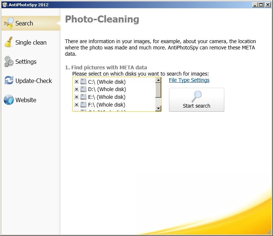This screenshot has width=273, height=236.
Task: Click the Website globe icon
Action: tap(9, 100)
